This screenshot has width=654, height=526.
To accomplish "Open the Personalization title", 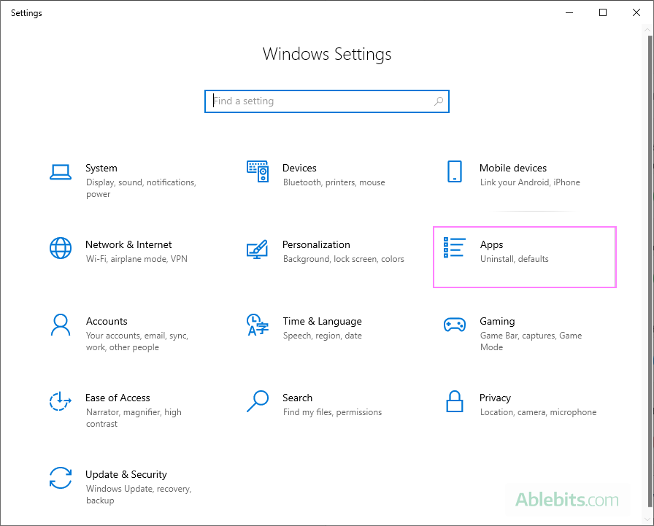I will [316, 244].
